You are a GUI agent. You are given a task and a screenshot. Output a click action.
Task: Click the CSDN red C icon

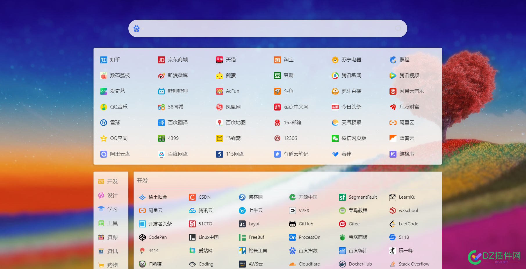point(192,197)
